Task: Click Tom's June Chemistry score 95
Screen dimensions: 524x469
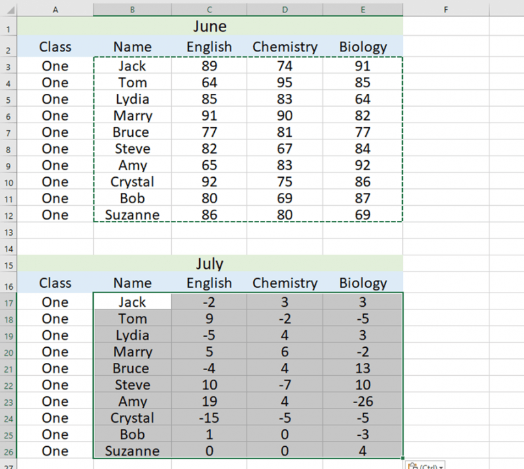Action: 284,82
